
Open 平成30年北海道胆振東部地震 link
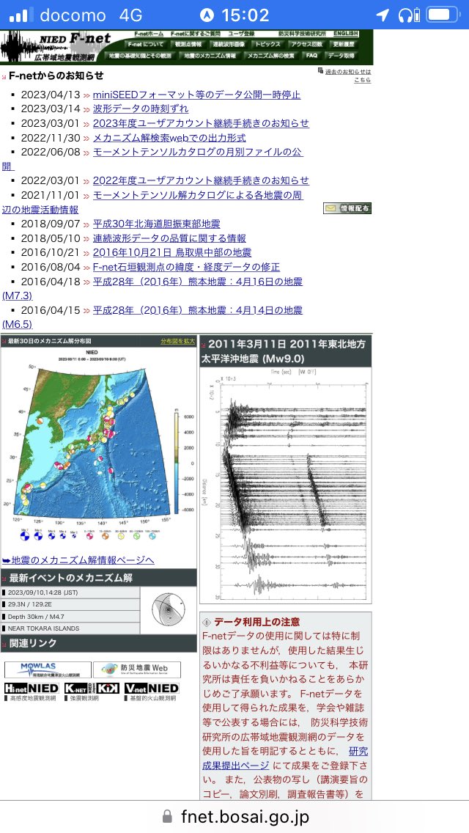[156, 224]
